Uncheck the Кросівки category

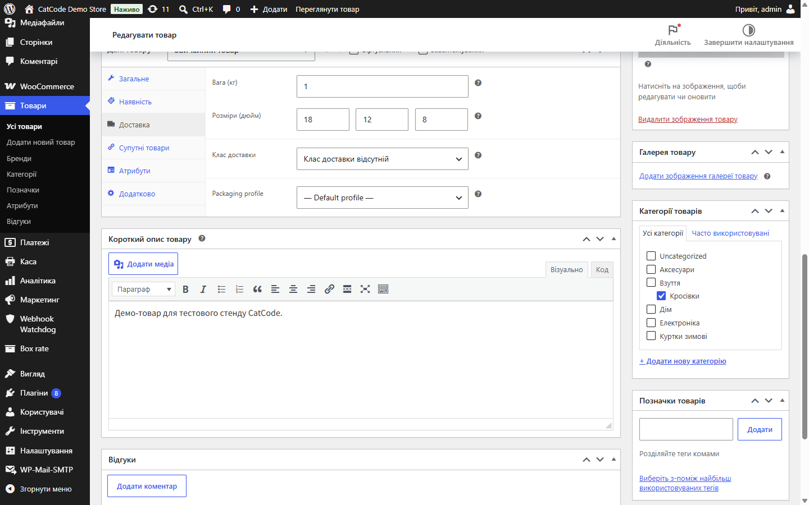pyautogui.click(x=661, y=296)
